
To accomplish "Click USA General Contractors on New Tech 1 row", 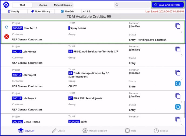I will click(x=27, y=40).
